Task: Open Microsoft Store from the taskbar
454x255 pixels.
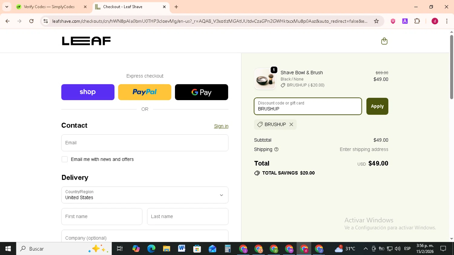Action: pos(197,249)
